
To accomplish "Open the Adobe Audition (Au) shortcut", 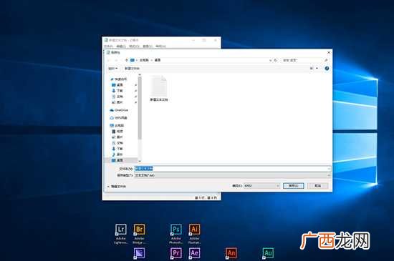I will [x=268, y=253].
